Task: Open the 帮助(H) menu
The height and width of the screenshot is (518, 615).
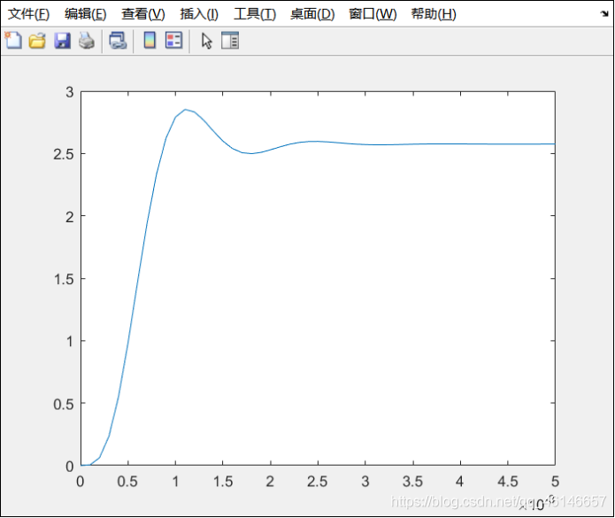Action: [x=434, y=14]
